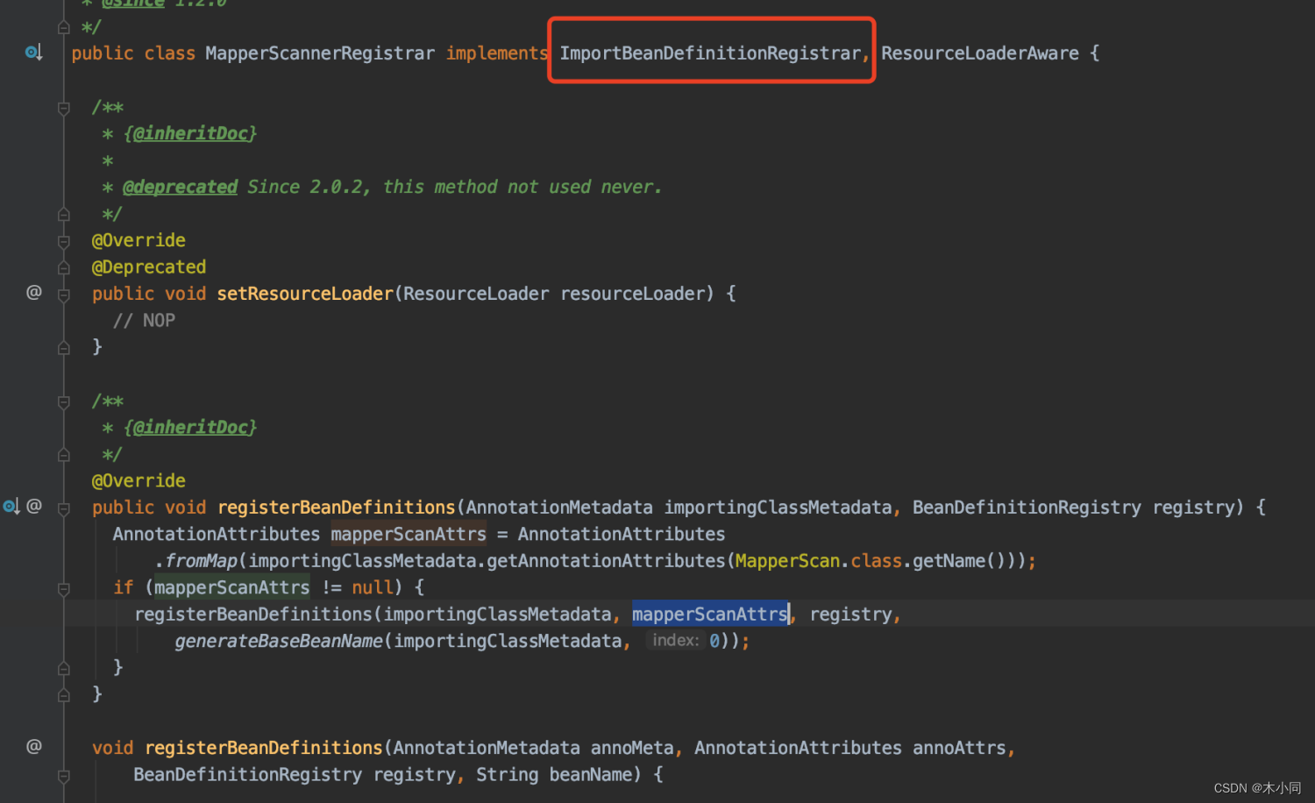Click the fromMap method call

(x=201, y=560)
